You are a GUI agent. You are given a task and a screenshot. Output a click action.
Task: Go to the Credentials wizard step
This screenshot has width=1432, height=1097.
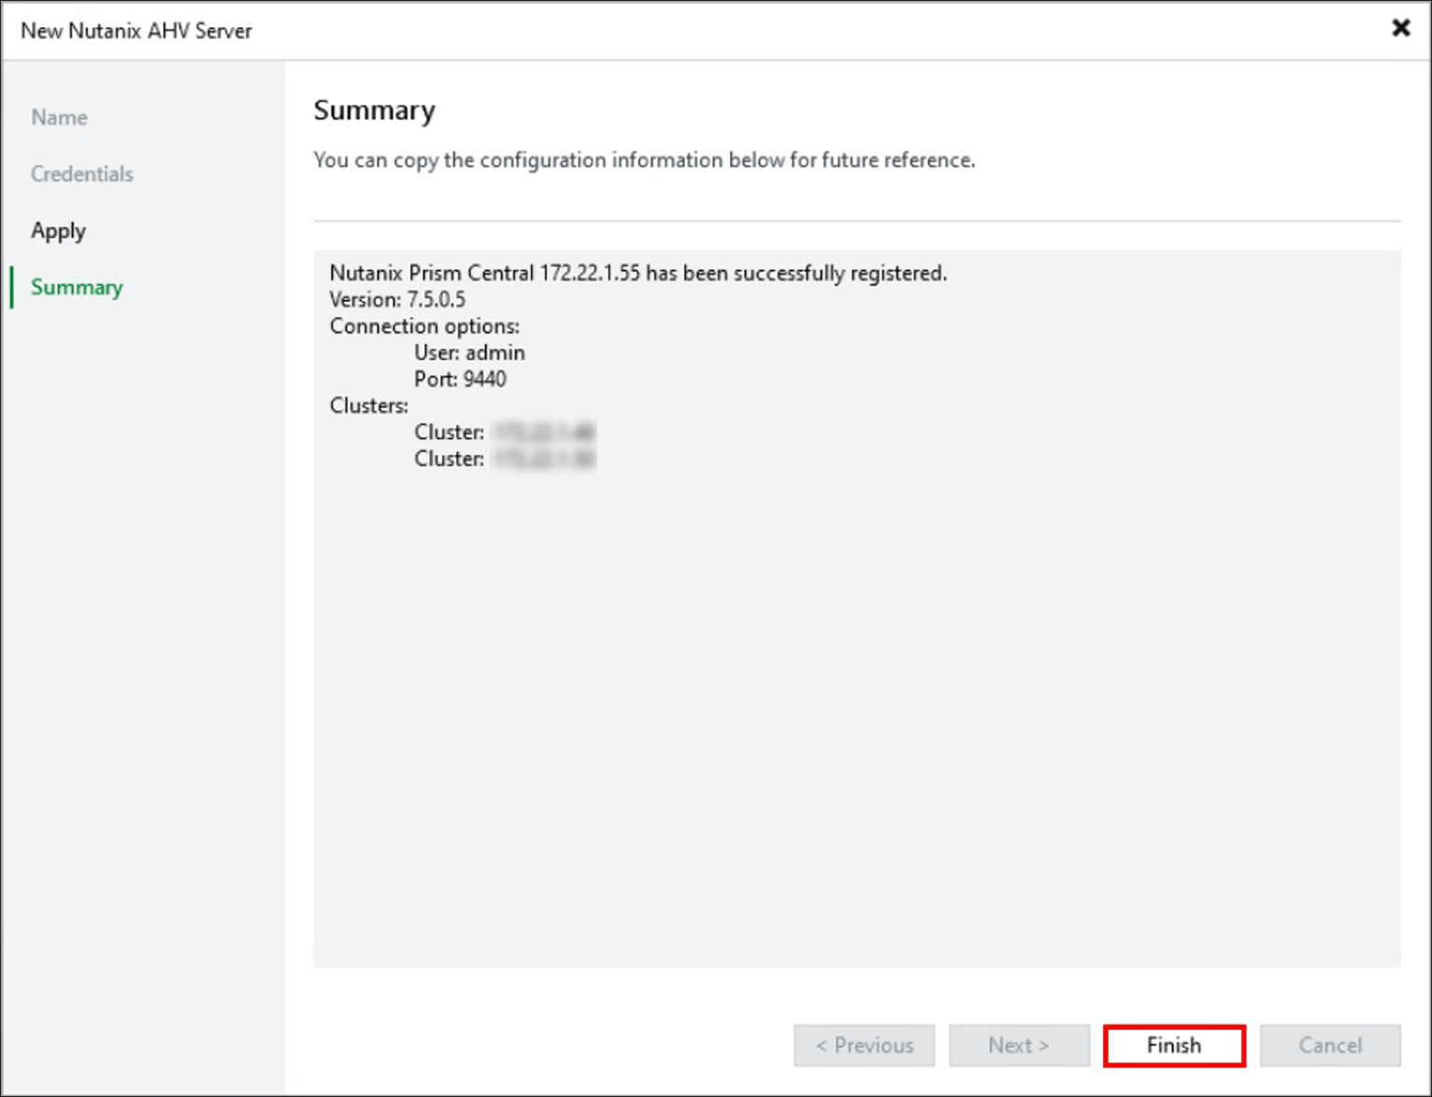point(81,174)
